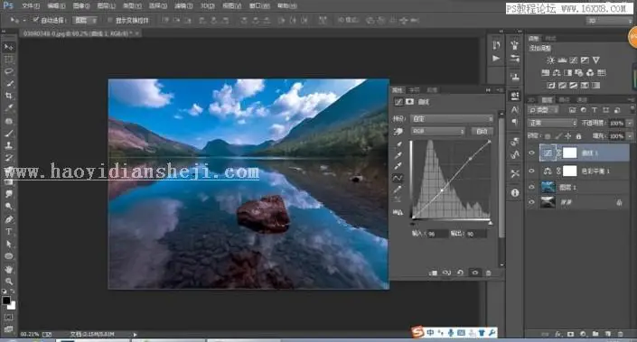Add an Invert adjustment
The width and height of the screenshot is (637, 342).
point(551,85)
